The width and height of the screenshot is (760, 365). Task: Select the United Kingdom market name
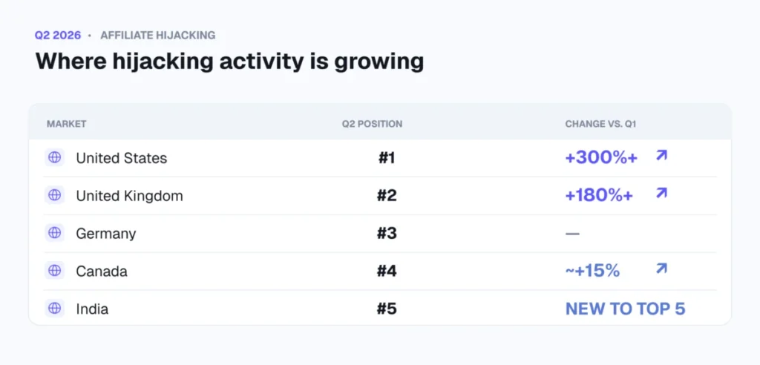point(129,196)
